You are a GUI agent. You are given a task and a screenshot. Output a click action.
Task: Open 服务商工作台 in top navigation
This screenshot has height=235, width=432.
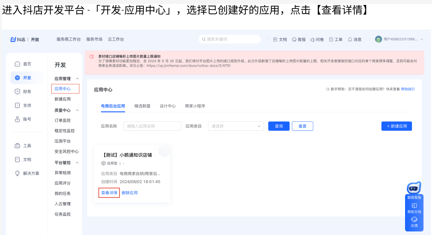(x=68, y=39)
